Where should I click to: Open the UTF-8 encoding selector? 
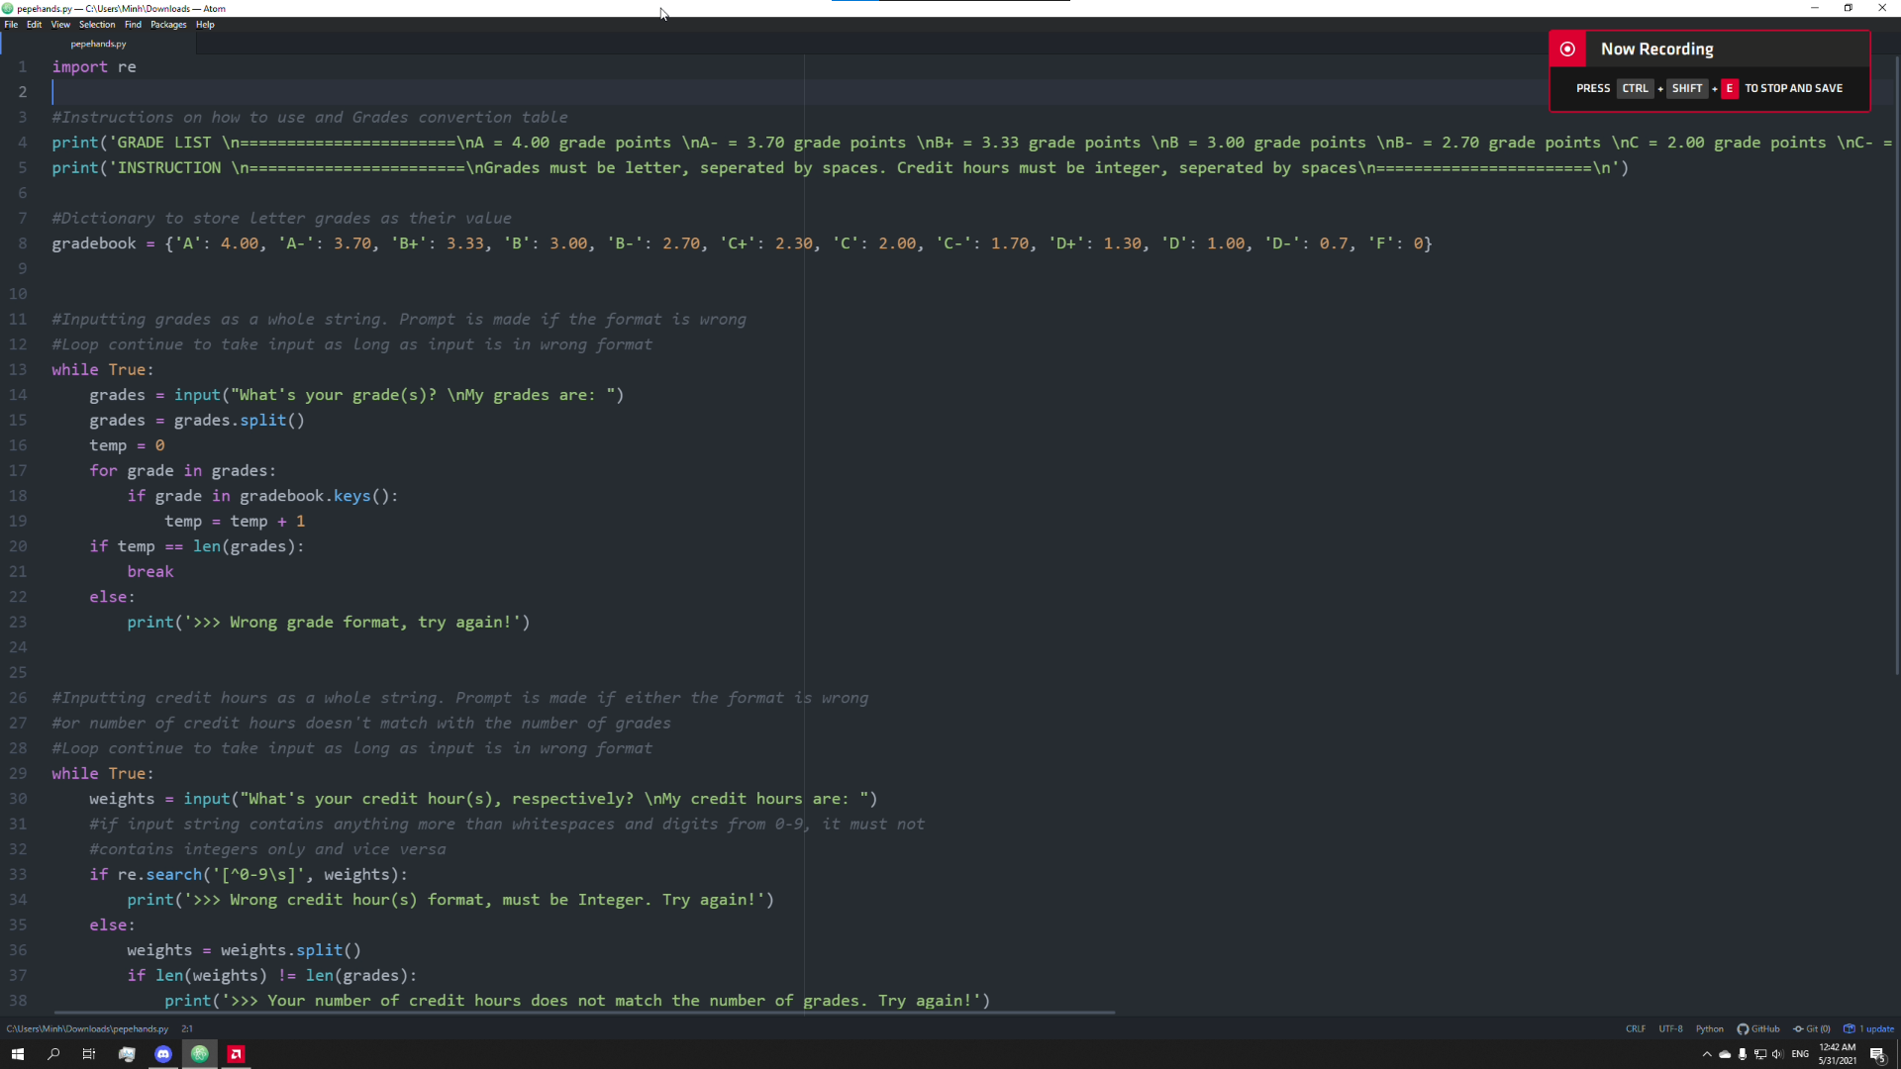pyautogui.click(x=1670, y=1028)
